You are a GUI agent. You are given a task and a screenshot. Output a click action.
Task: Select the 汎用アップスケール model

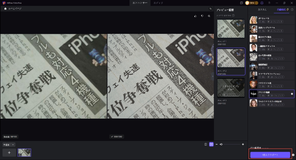tap(272, 29)
